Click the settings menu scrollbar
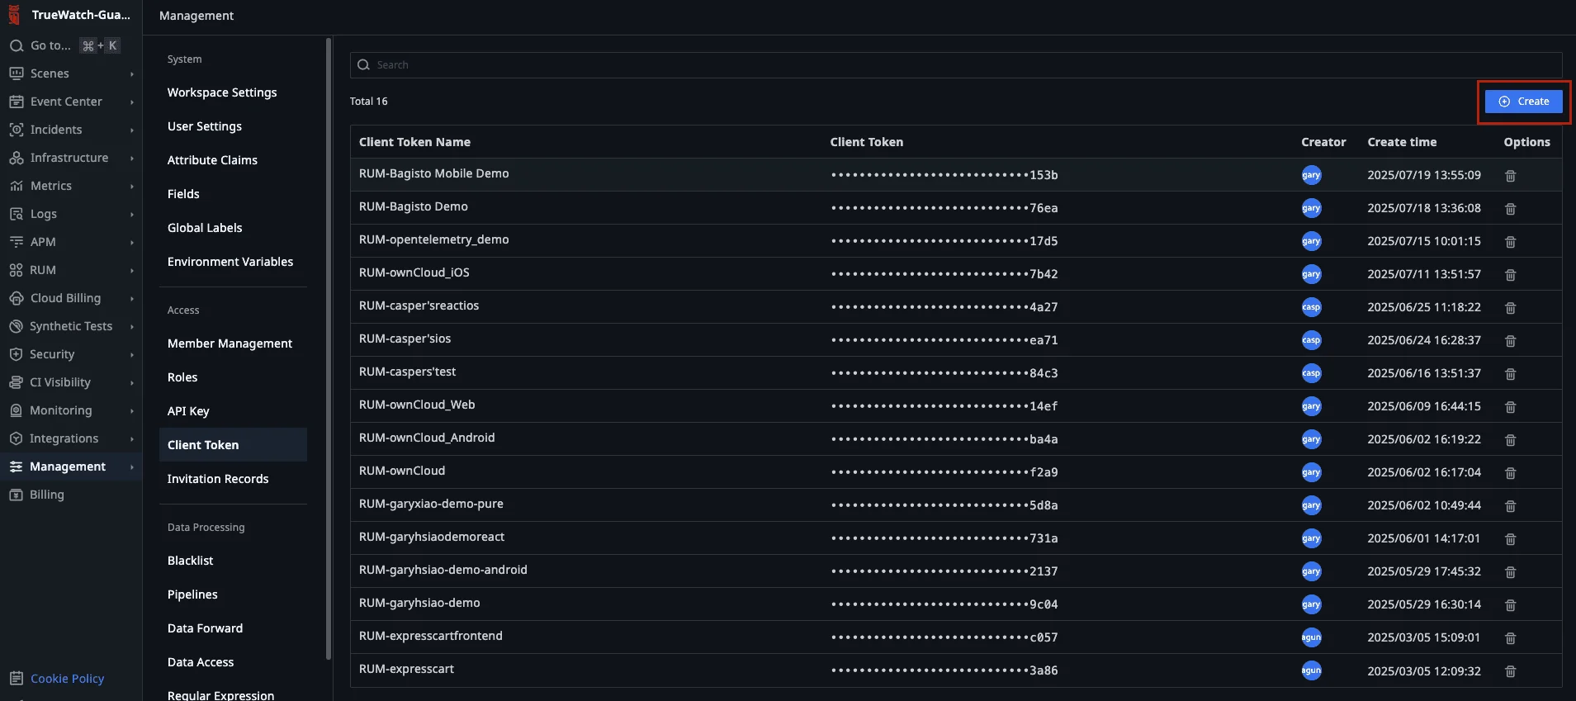 click(x=329, y=347)
